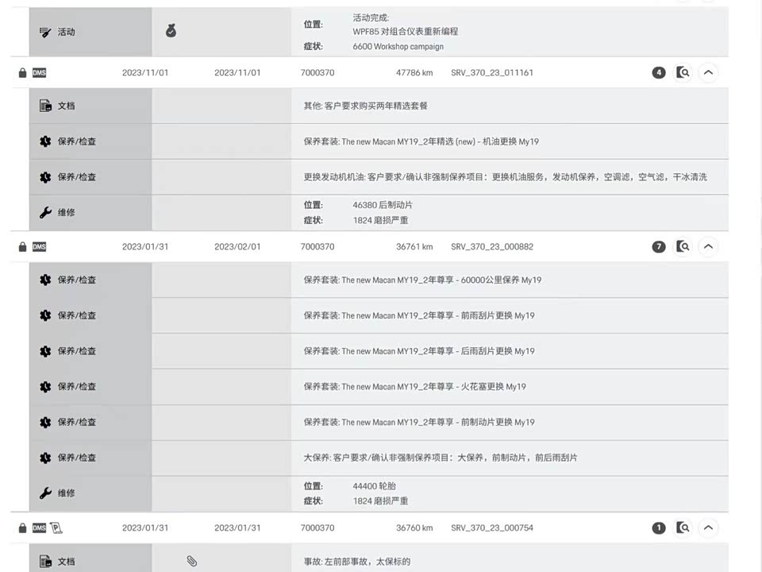This screenshot has width=762, height=572.
Task: Click mileage value 47786 km
Action: click(x=414, y=72)
